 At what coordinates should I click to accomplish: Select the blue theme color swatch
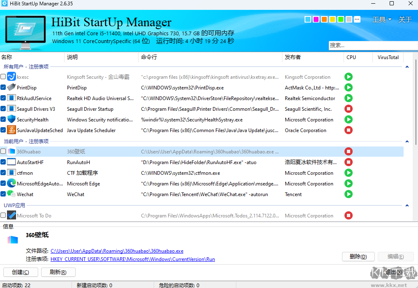click(x=307, y=19)
